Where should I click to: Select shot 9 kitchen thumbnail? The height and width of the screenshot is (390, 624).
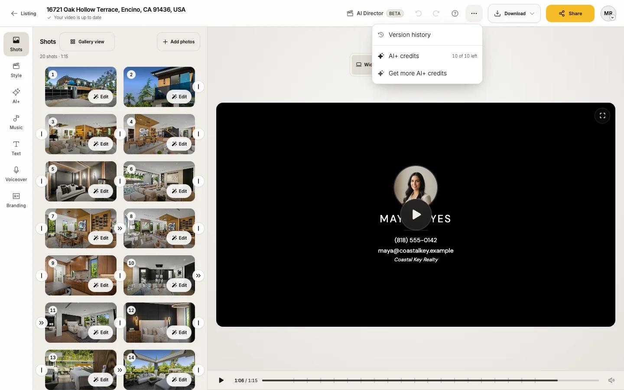click(81, 275)
